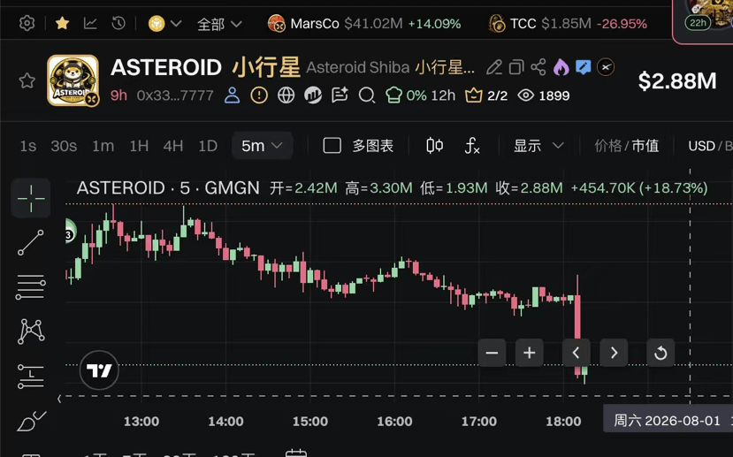Click the blue verified note icon
Viewport: 733px width, 457px height.
583,67
